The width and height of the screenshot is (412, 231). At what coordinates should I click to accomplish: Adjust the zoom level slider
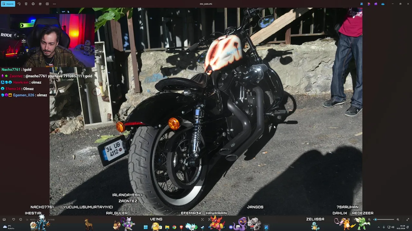384,219
